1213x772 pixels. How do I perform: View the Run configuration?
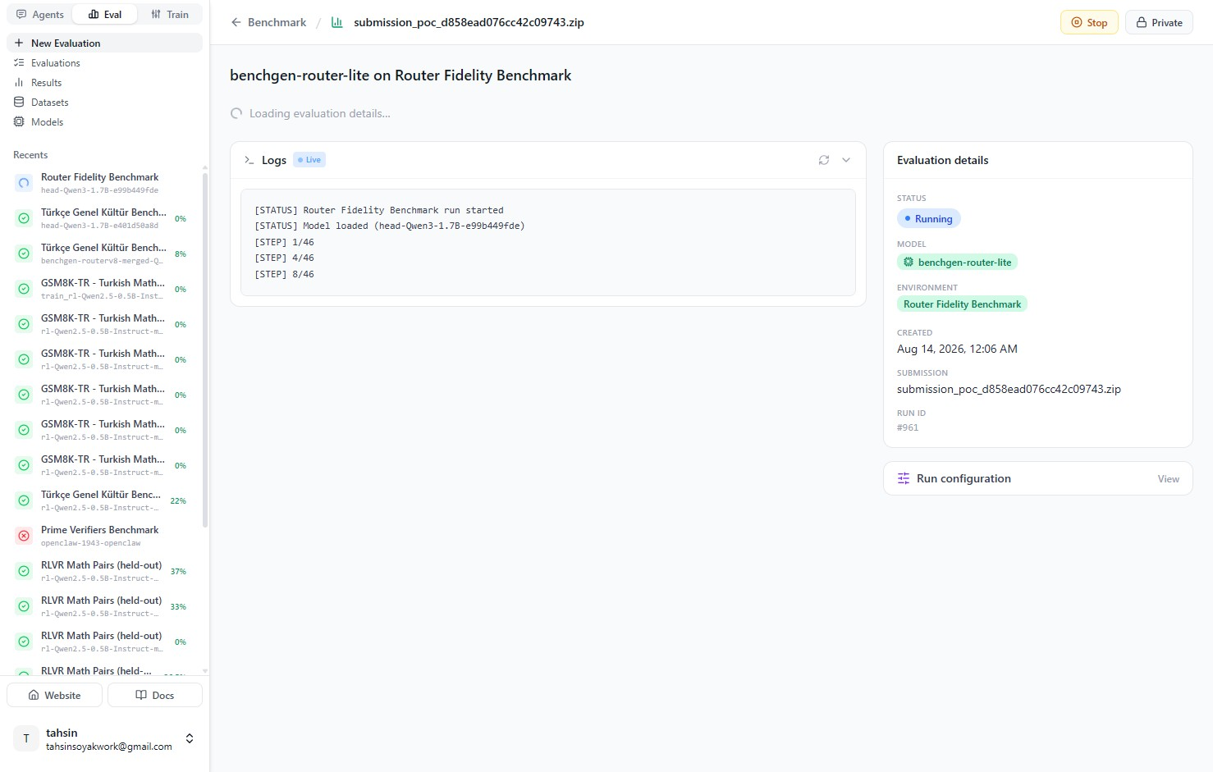coord(1168,479)
